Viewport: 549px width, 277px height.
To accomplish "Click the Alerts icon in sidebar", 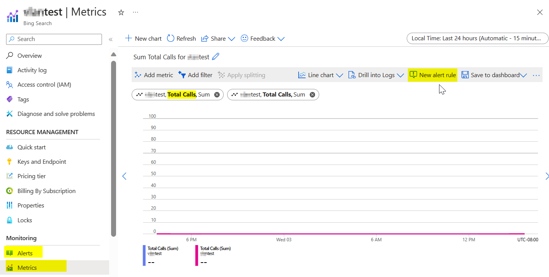I will [x=10, y=253].
